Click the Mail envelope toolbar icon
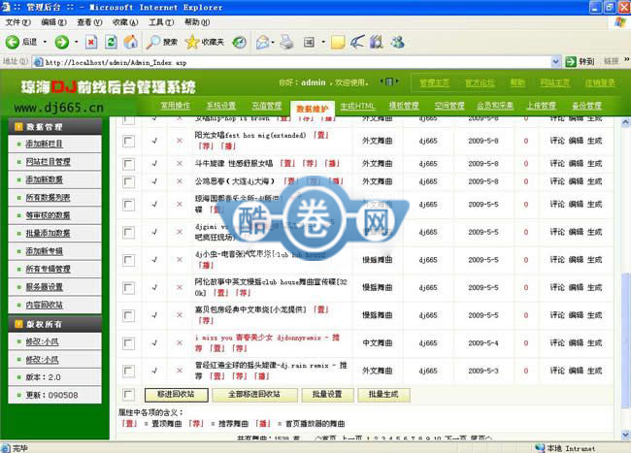Viewport: 631px width, 453px height. [x=263, y=42]
